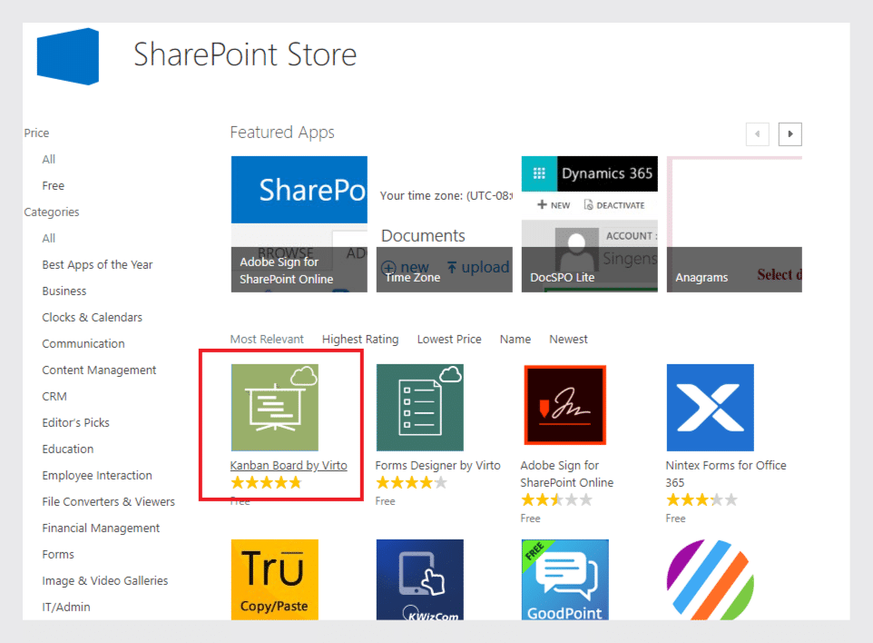Viewport: 873px width, 643px height.
Task: Open File Converters & Viewers category
Action: tap(108, 501)
